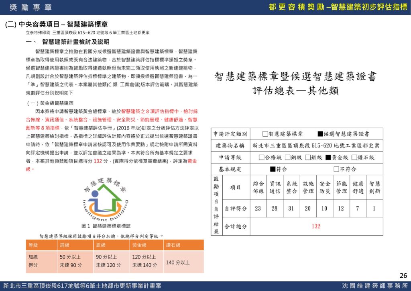Image resolution: width=411 pixels, height=291 pixels.
Task: Toggle the 候選智慧建築證書 checkbox
Action: tap(320, 134)
